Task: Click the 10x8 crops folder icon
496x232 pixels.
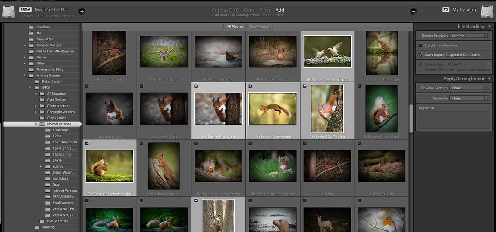Action: (x=47, y=130)
